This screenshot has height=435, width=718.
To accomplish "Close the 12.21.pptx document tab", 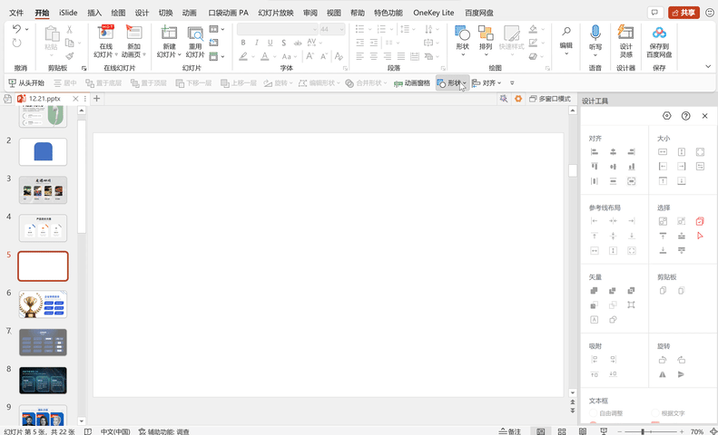I will coord(75,99).
